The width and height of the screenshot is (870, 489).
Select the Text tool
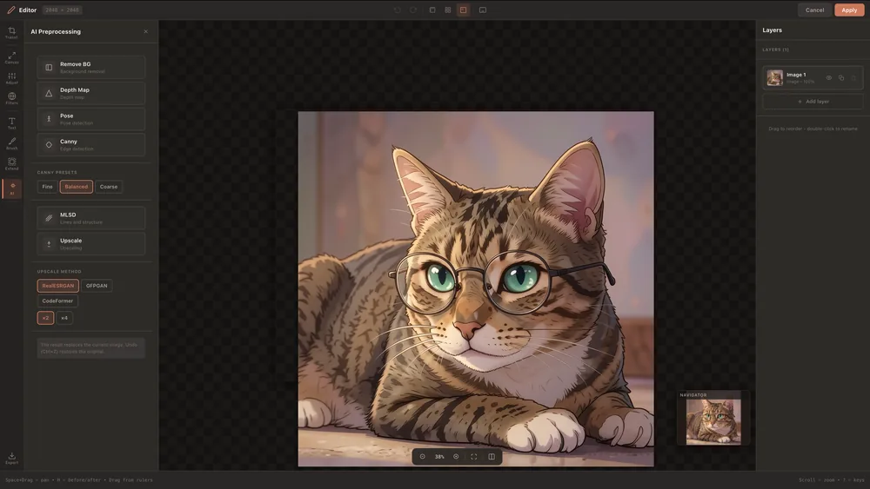pyautogui.click(x=11, y=123)
